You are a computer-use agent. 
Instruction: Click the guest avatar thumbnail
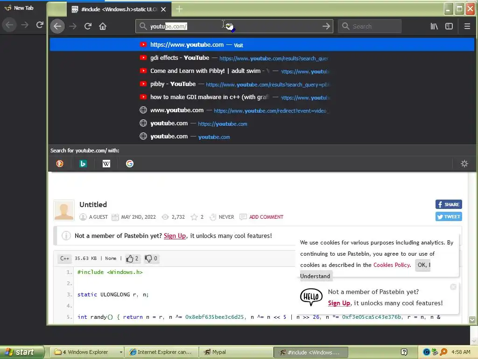point(64,210)
